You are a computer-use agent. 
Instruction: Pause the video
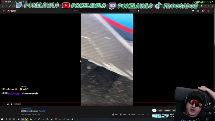click(4, 104)
